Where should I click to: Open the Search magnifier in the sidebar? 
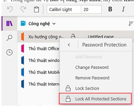pyautogui.click(x=9, y=38)
